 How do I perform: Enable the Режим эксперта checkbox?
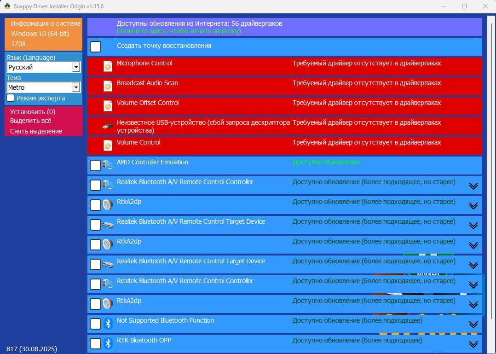[x=11, y=98]
